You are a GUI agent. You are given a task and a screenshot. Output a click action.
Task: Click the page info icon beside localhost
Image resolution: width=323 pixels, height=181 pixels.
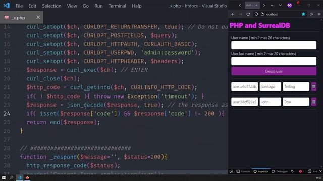pyautogui.click(x=262, y=14)
